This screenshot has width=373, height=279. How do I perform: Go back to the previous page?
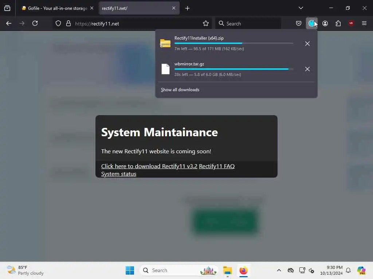coord(9,23)
